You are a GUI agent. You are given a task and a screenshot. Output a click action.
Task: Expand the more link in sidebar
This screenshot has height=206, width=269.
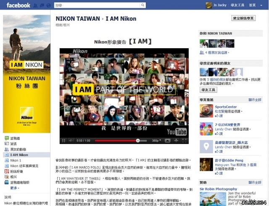[x=15, y=188]
